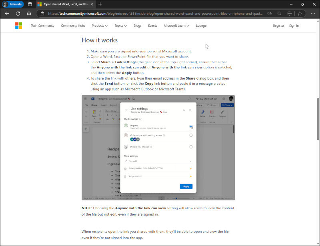
Task: Click the 'How it works' heading
Action: [x=100, y=40]
